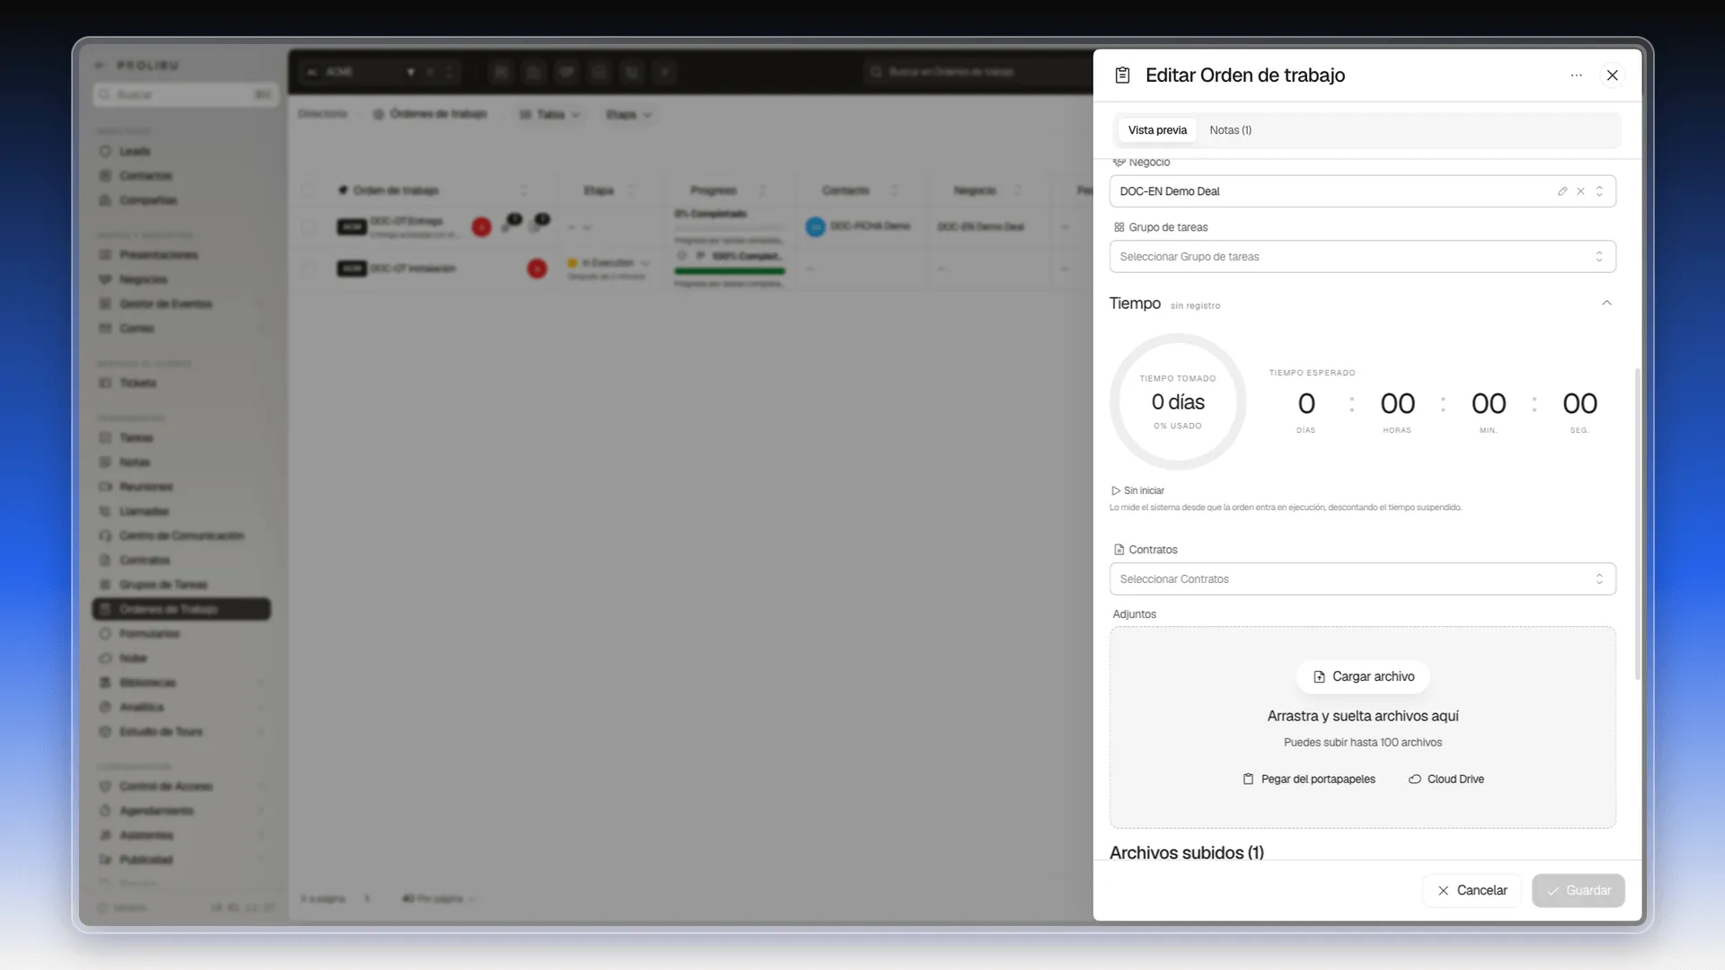Click the expected days value field

[1306, 404]
